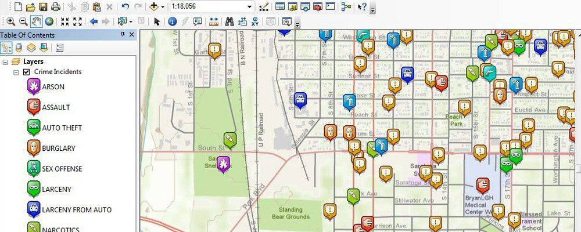Image resolution: width=581 pixels, height=232 pixels.
Task: Switch to List By Source view
Action: [x=19, y=48]
